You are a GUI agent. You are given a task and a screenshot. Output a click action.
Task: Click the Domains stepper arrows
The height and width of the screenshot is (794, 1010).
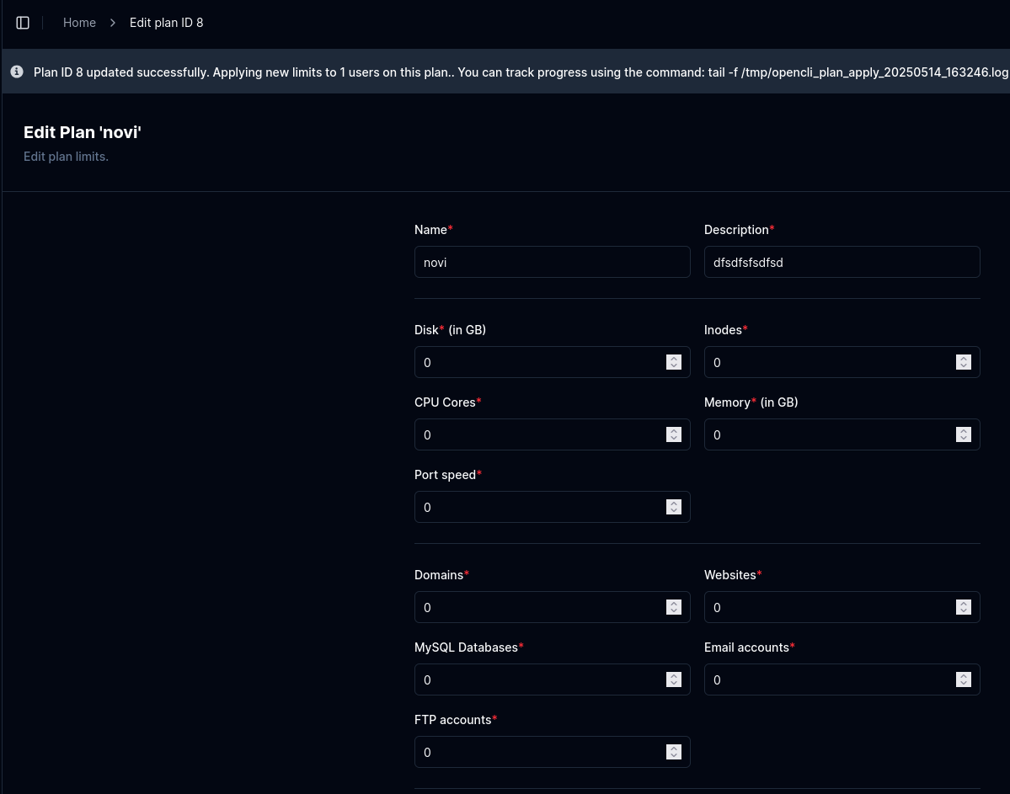pyautogui.click(x=673, y=607)
